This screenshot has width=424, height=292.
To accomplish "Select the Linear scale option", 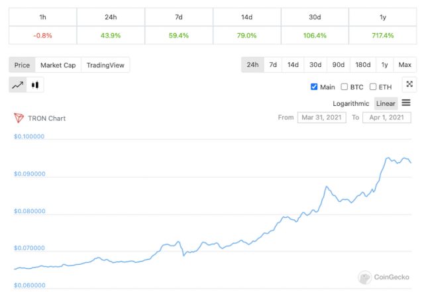I will coord(386,103).
